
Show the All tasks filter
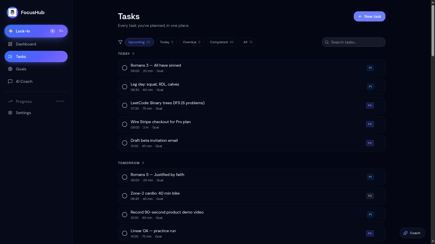248,42
